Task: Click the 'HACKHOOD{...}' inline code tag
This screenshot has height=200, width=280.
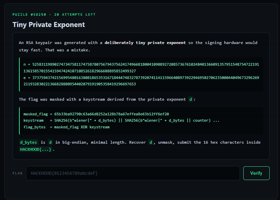Action: [35, 149]
